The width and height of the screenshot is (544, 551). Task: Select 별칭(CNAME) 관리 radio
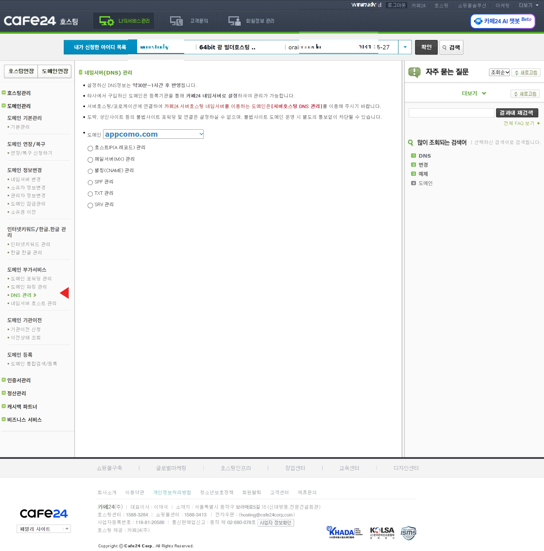tap(90, 171)
